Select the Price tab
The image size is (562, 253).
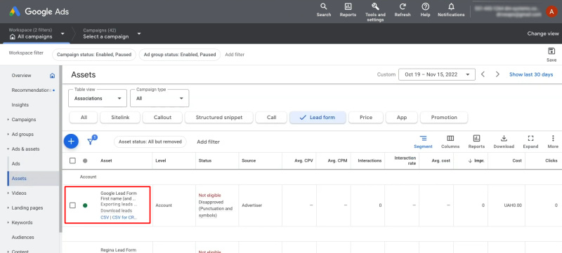365,117
